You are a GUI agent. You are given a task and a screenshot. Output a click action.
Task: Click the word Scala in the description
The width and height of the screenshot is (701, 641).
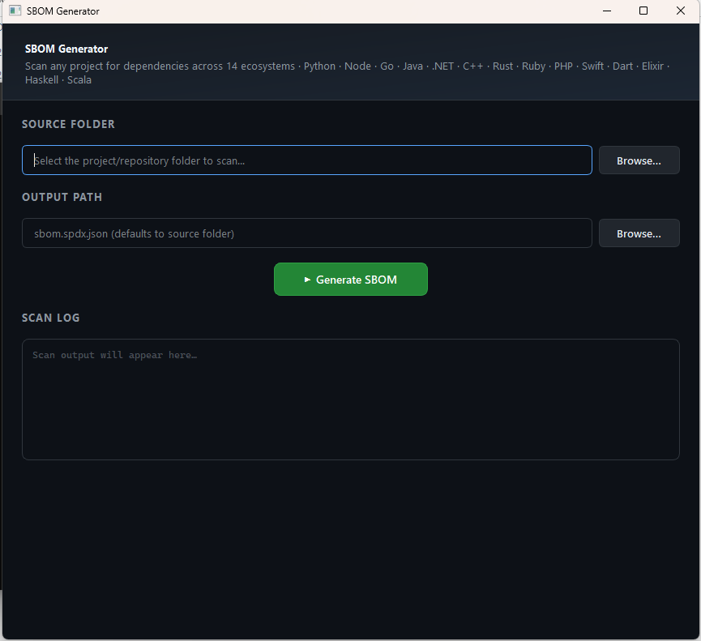pos(79,80)
